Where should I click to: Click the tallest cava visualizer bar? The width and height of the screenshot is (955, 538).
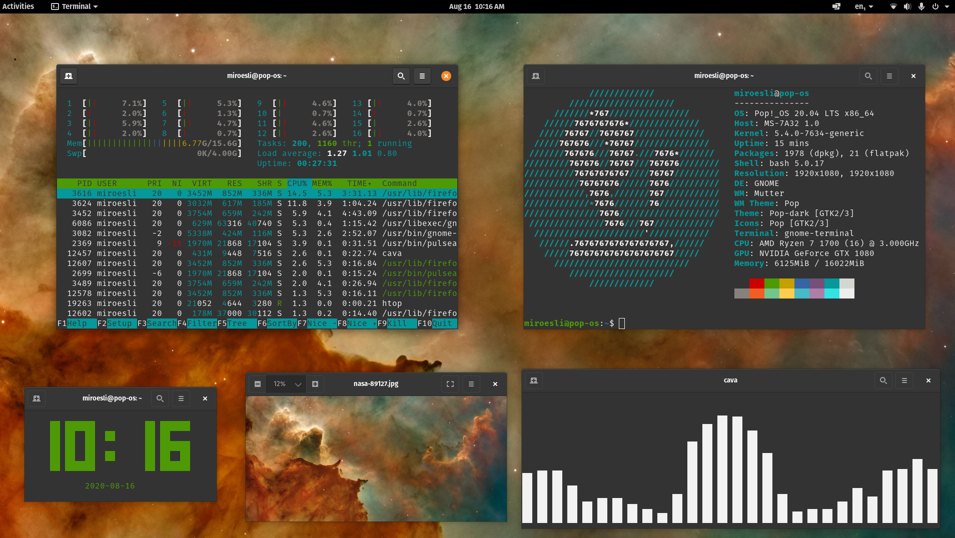(722, 469)
